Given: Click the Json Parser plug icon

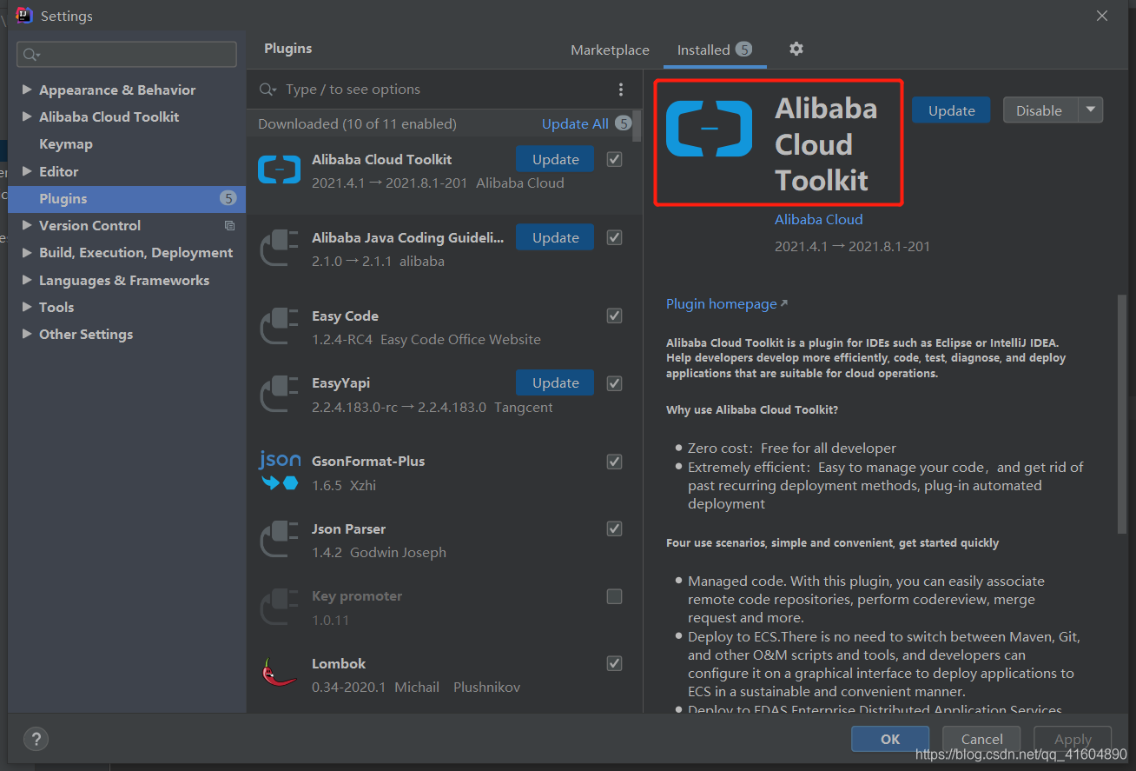Looking at the screenshot, I should 279,539.
